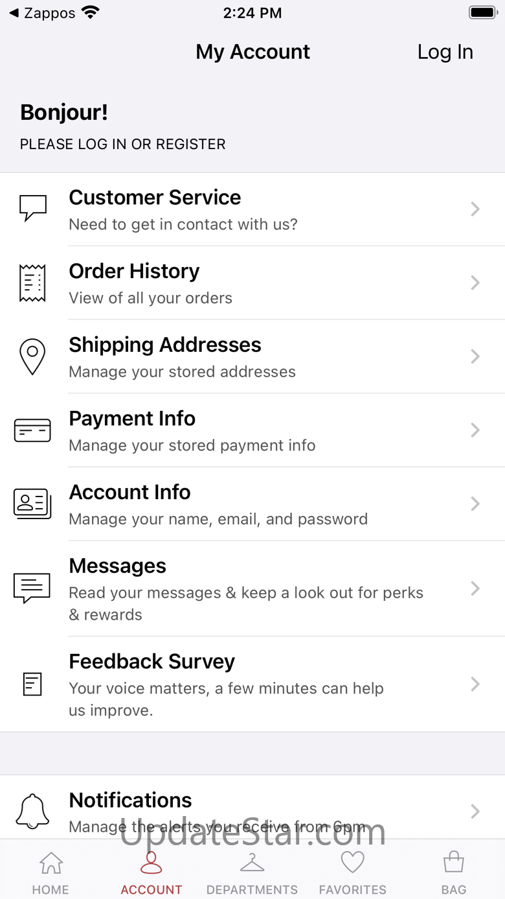Expand Notifications using its right chevron
This screenshot has height=899, width=505.
[x=475, y=811]
